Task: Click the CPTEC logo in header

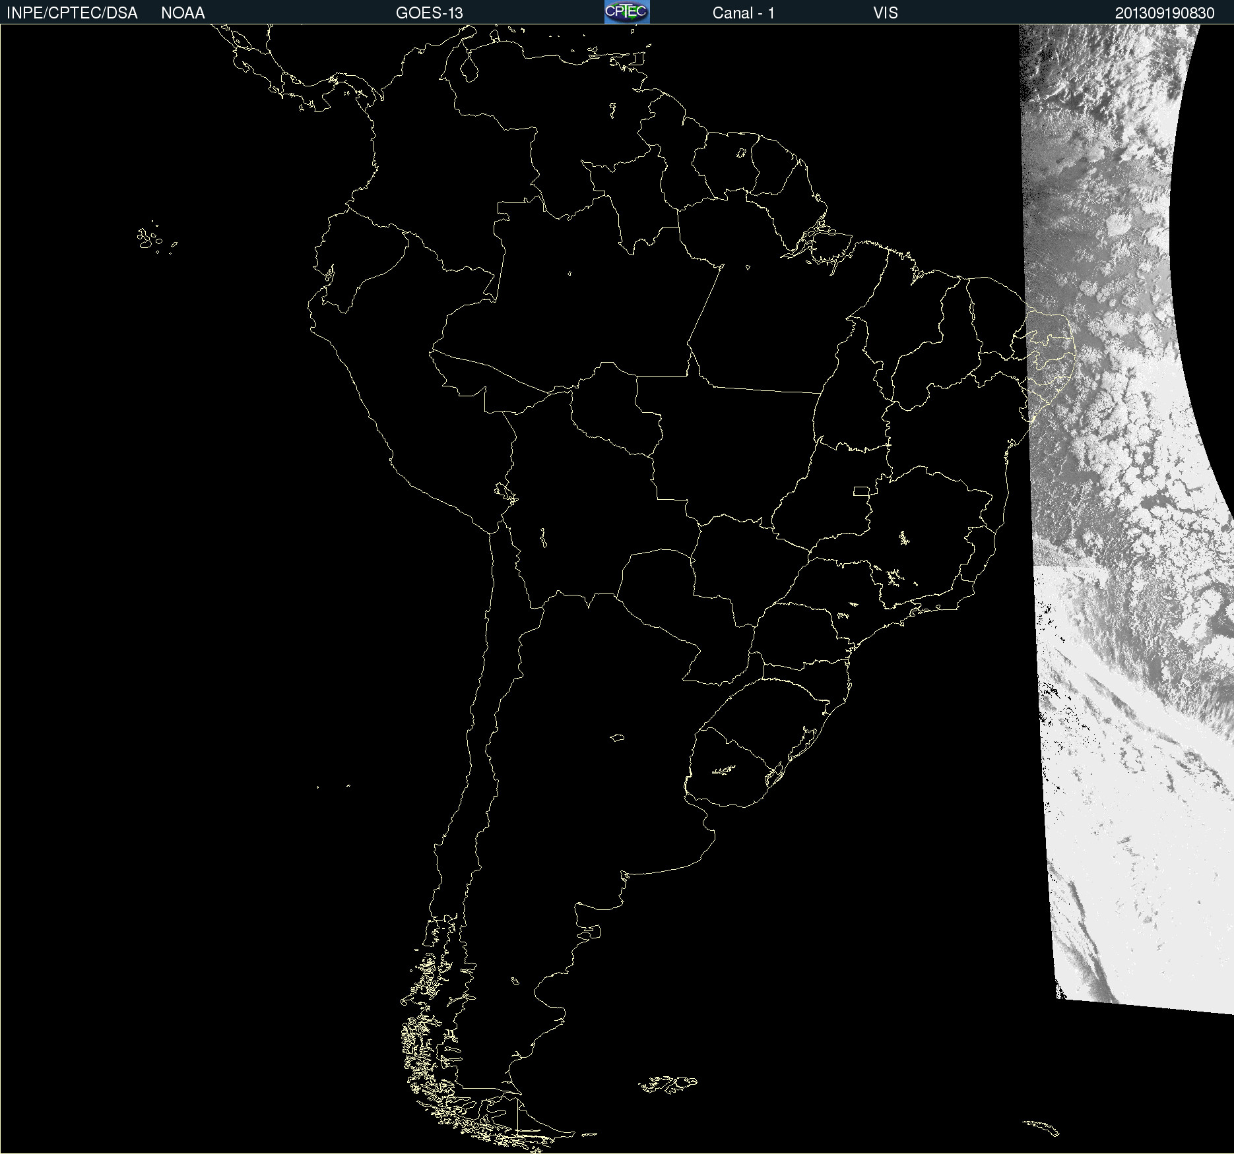Action: [x=626, y=12]
